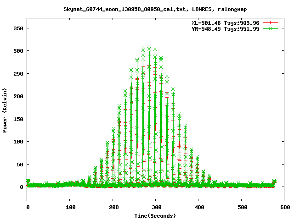
Task: Click legend entry YR-548.45 Tsys:551.95
Action: click(226, 29)
